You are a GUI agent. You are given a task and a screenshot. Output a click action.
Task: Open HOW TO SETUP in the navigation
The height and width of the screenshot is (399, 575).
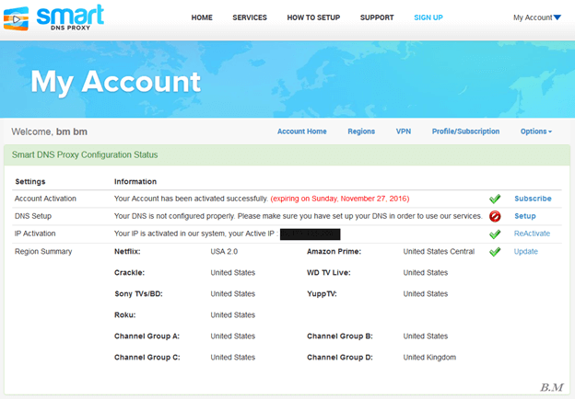(x=313, y=17)
